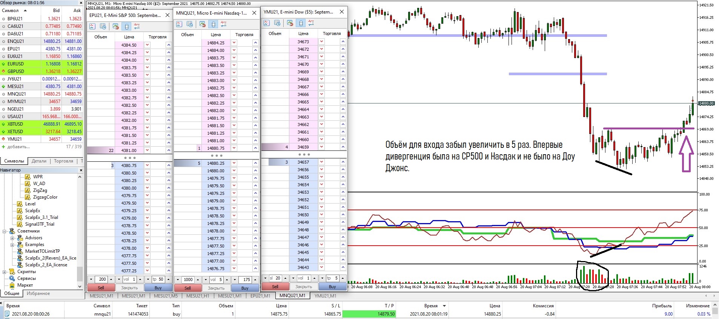Open order dropdown at YMU21 price 34673

(321, 42)
